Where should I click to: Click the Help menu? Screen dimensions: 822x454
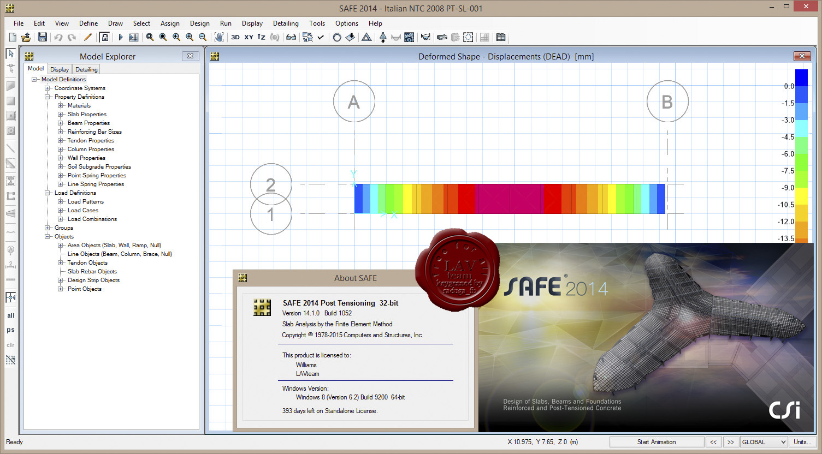click(375, 23)
